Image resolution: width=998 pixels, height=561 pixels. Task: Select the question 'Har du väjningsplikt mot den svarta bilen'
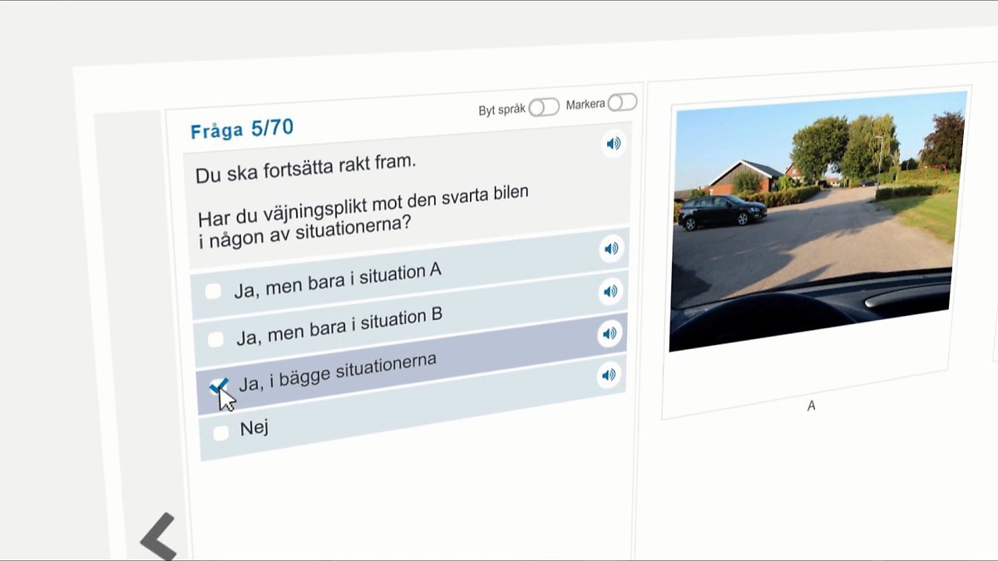pos(363,206)
